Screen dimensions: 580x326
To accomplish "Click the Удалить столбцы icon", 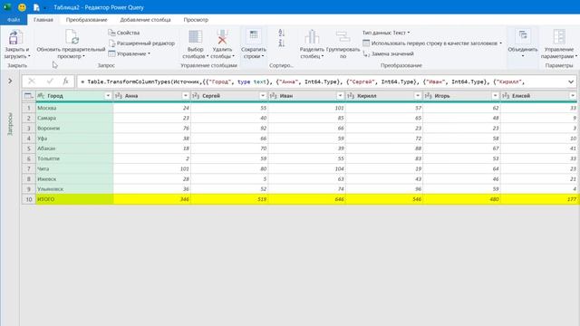I will click(x=222, y=37).
